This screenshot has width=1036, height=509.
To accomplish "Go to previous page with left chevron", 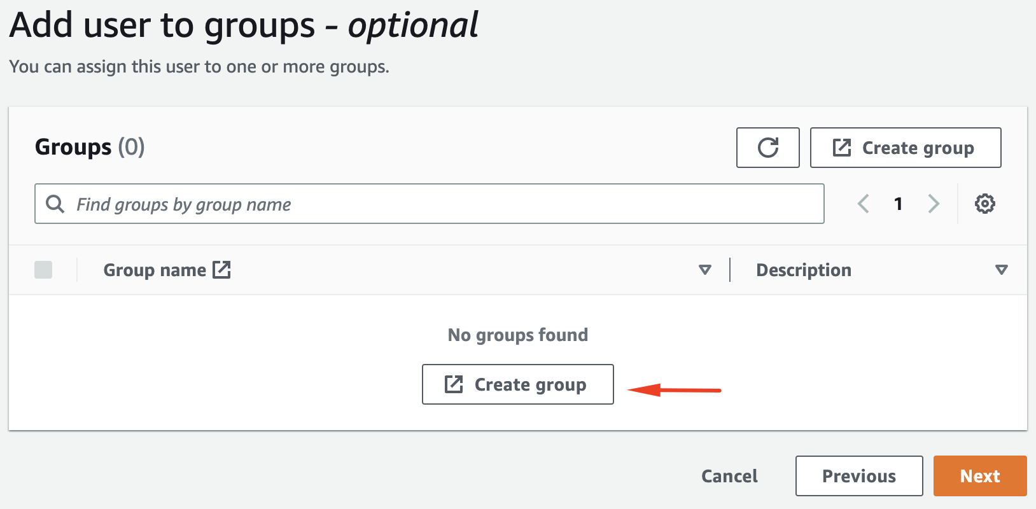I will click(x=864, y=204).
